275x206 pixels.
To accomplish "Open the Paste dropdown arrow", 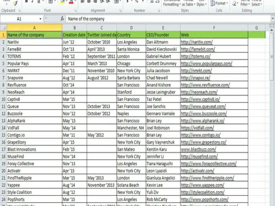I will coord(7,4).
